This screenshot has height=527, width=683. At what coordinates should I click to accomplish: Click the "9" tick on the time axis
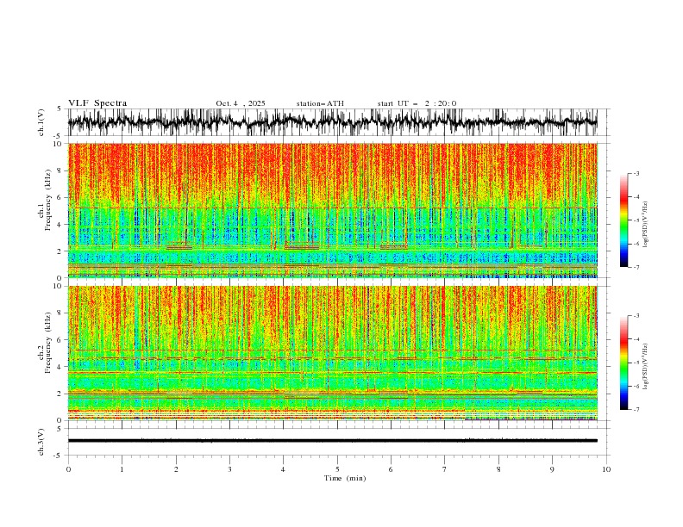(552, 469)
